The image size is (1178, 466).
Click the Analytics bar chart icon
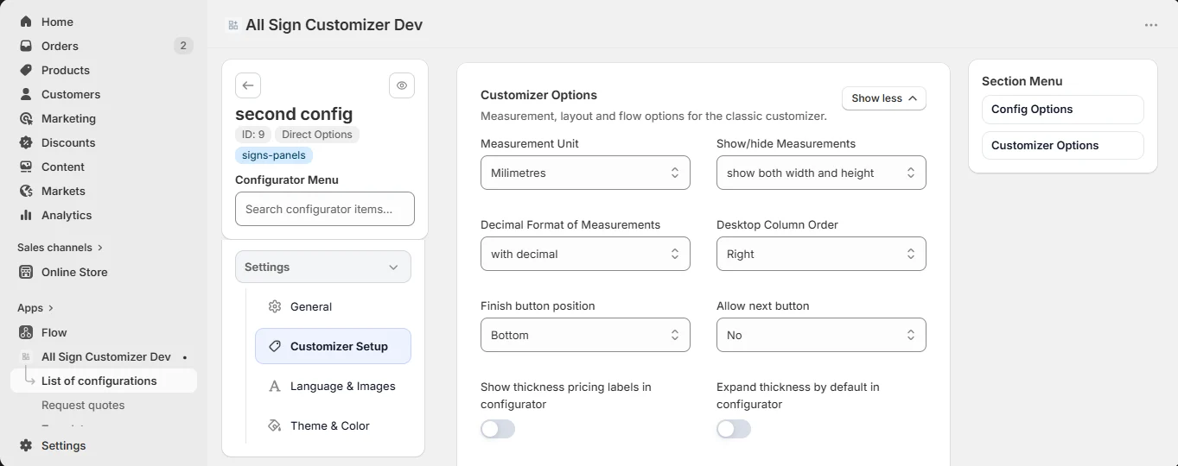(26, 215)
